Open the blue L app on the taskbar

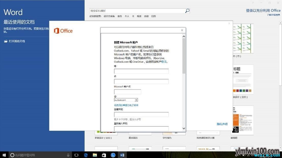click(113, 155)
